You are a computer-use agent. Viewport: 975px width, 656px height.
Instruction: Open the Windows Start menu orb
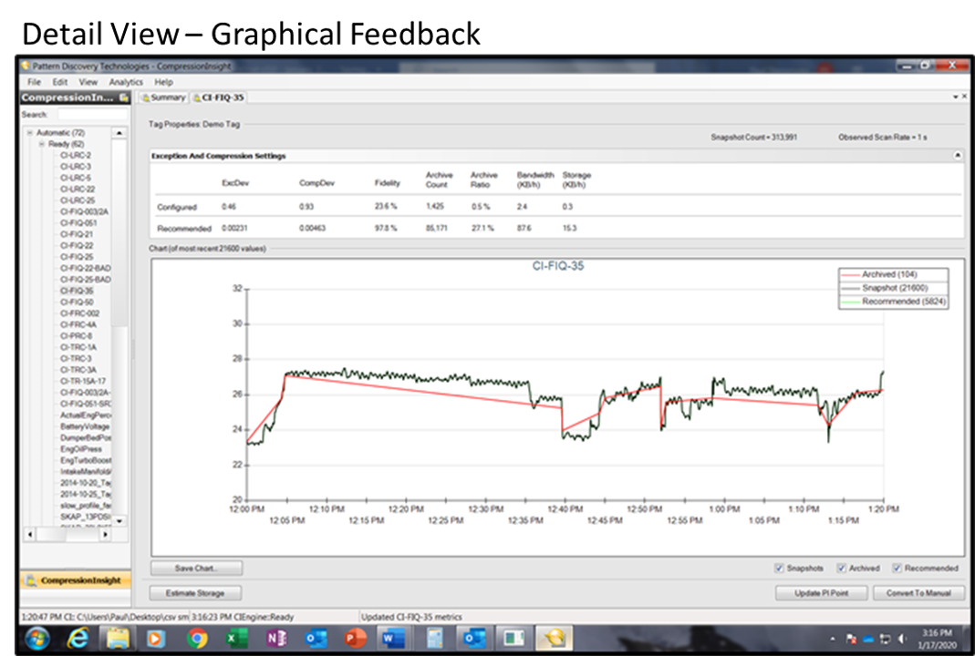(37, 639)
